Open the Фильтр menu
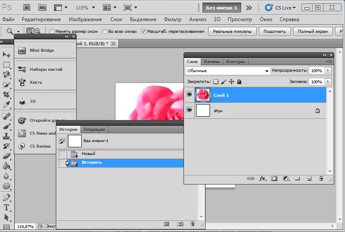The width and height of the screenshot is (345, 232). click(x=173, y=19)
